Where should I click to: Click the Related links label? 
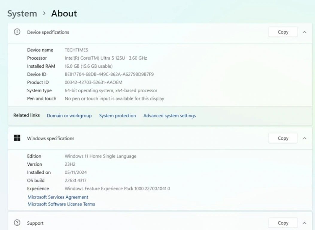pyautogui.click(x=27, y=115)
